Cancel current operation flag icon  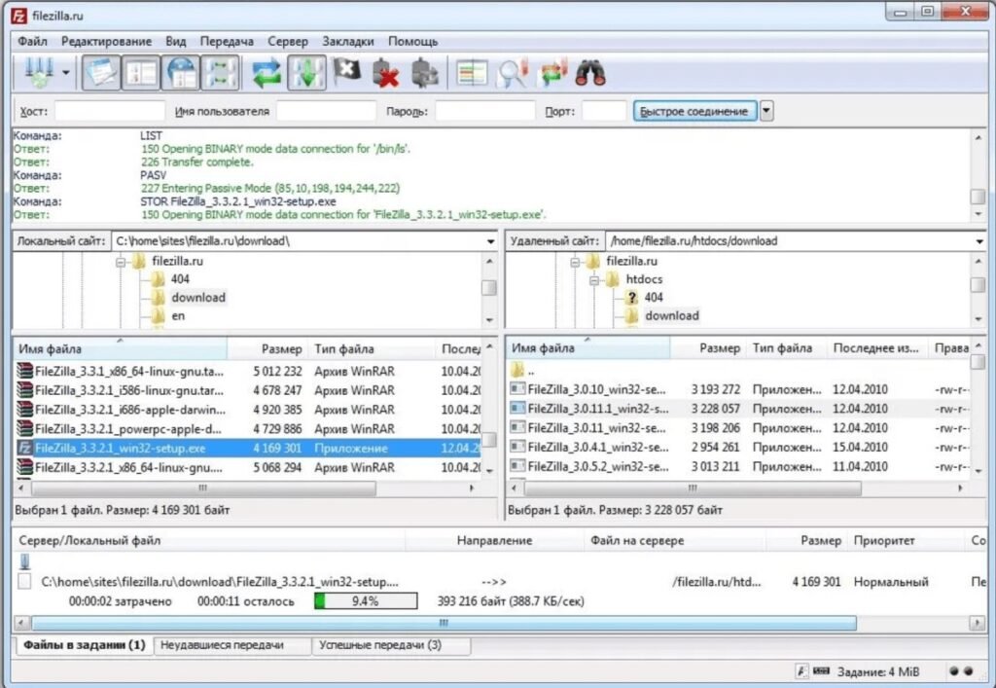click(x=347, y=72)
